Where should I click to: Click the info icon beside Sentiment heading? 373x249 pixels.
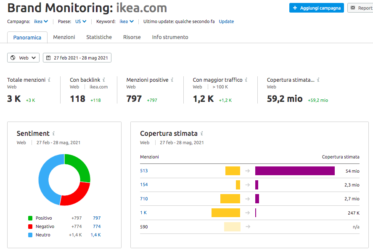[x=53, y=133]
